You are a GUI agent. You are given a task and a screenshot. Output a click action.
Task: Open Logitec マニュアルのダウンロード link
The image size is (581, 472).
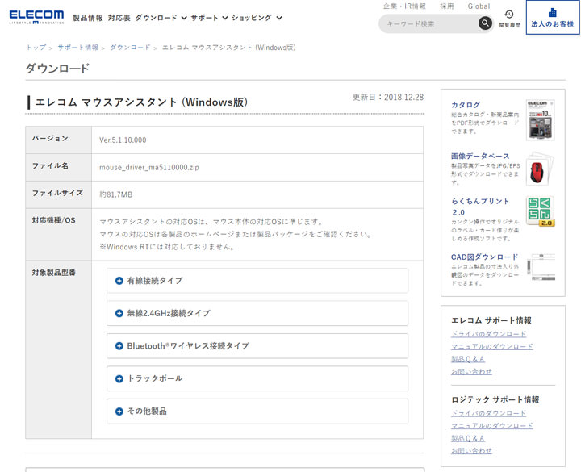(491, 426)
